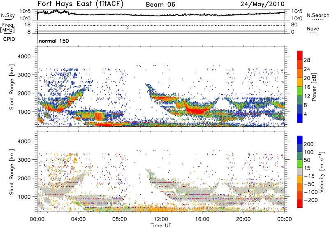Click the "N.Sky" legend label
The width and height of the screenshot is (329, 228).
[x=8, y=15]
